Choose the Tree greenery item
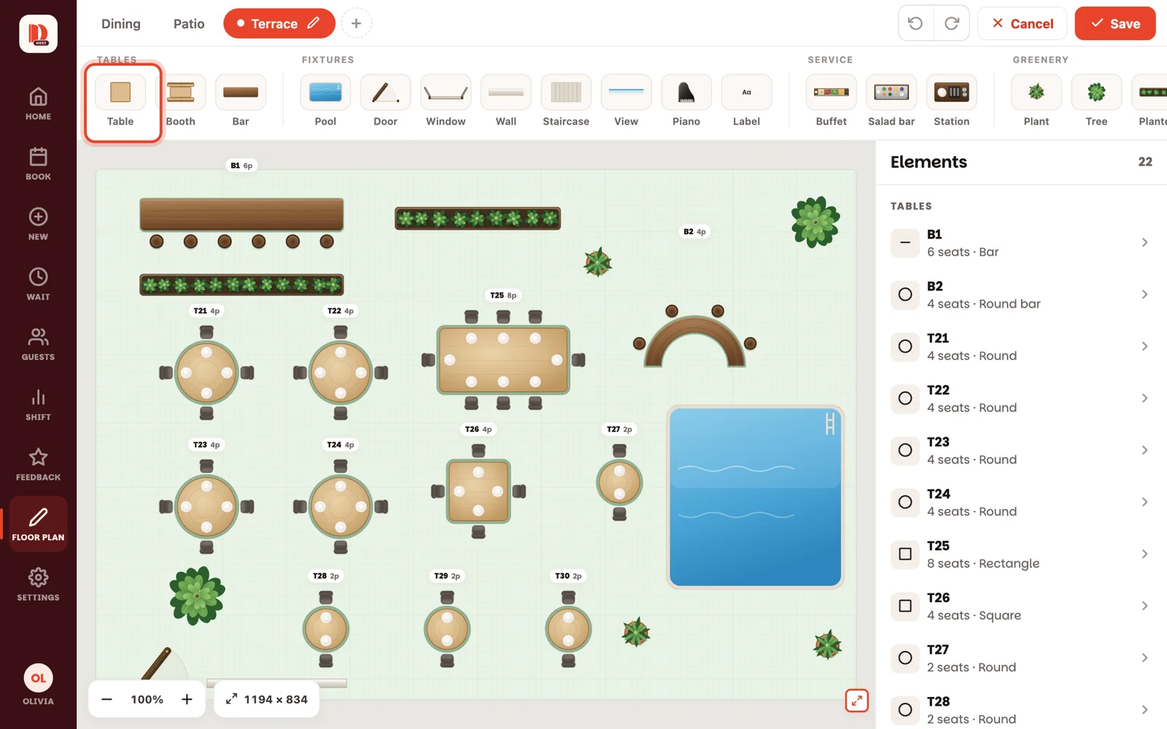Screen dimensions: 1167x729 tap(1096, 101)
